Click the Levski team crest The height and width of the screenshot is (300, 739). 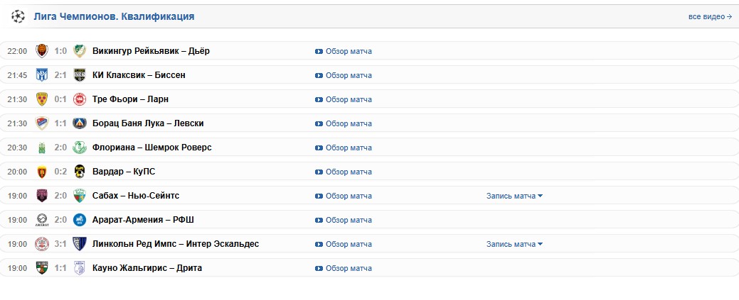(x=80, y=123)
